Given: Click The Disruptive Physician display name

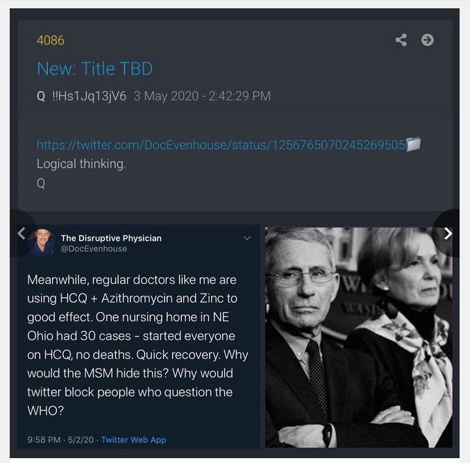Looking at the screenshot, I should [x=111, y=238].
